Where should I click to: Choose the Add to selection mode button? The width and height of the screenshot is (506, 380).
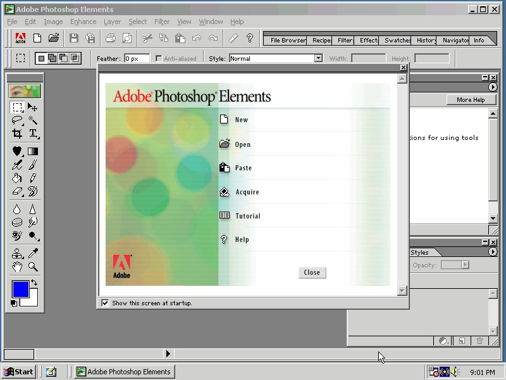pyautogui.click(x=52, y=58)
